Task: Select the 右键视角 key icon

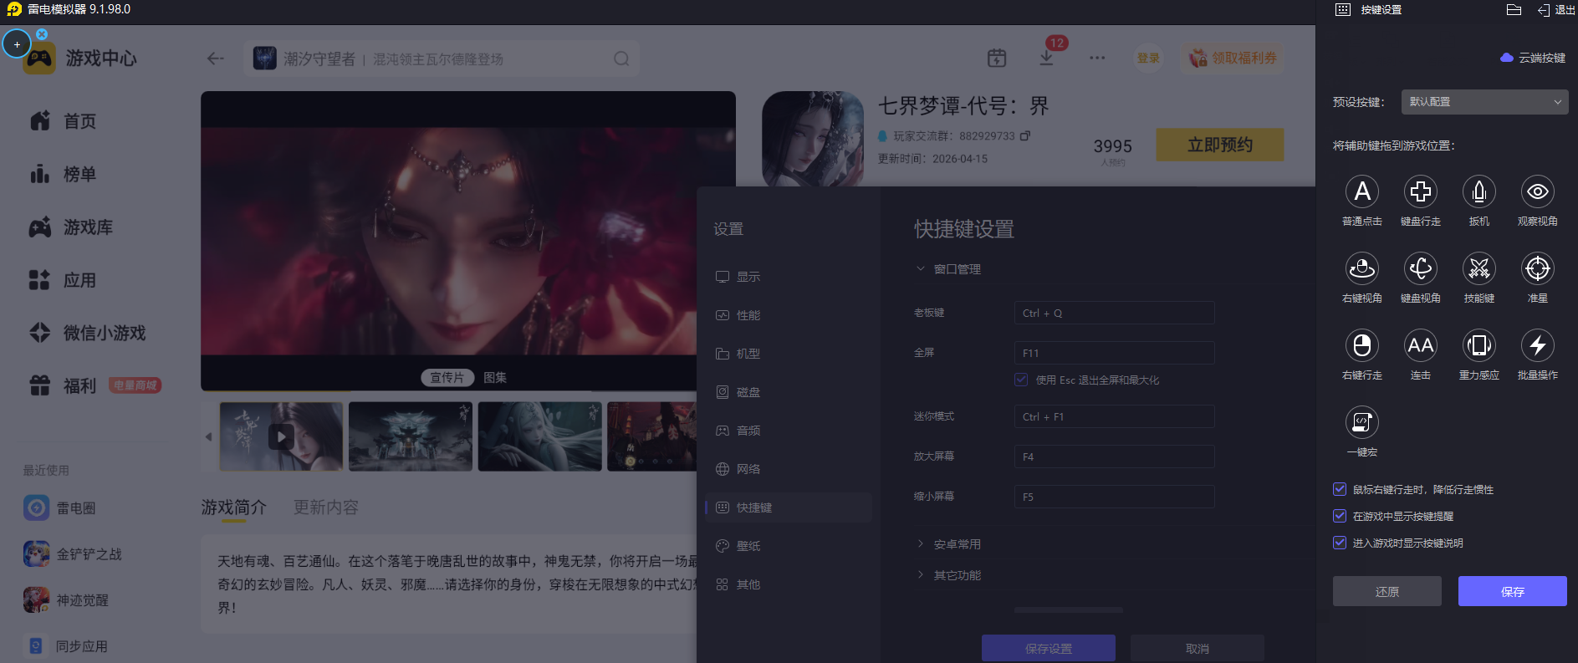Action: click(1361, 268)
